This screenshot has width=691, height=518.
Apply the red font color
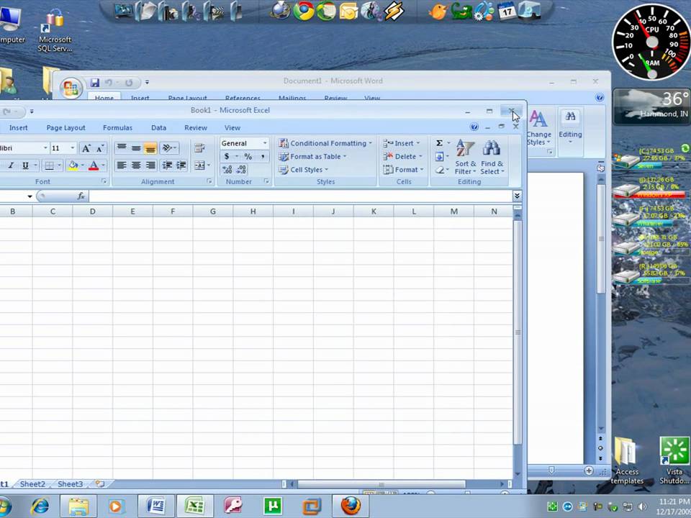pos(94,165)
